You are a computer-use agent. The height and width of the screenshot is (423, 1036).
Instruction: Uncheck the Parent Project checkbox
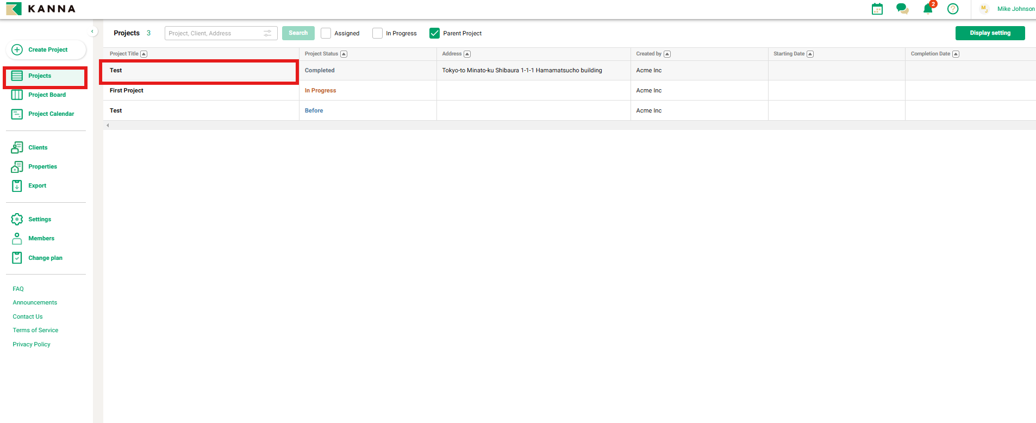pyautogui.click(x=434, y=33)
